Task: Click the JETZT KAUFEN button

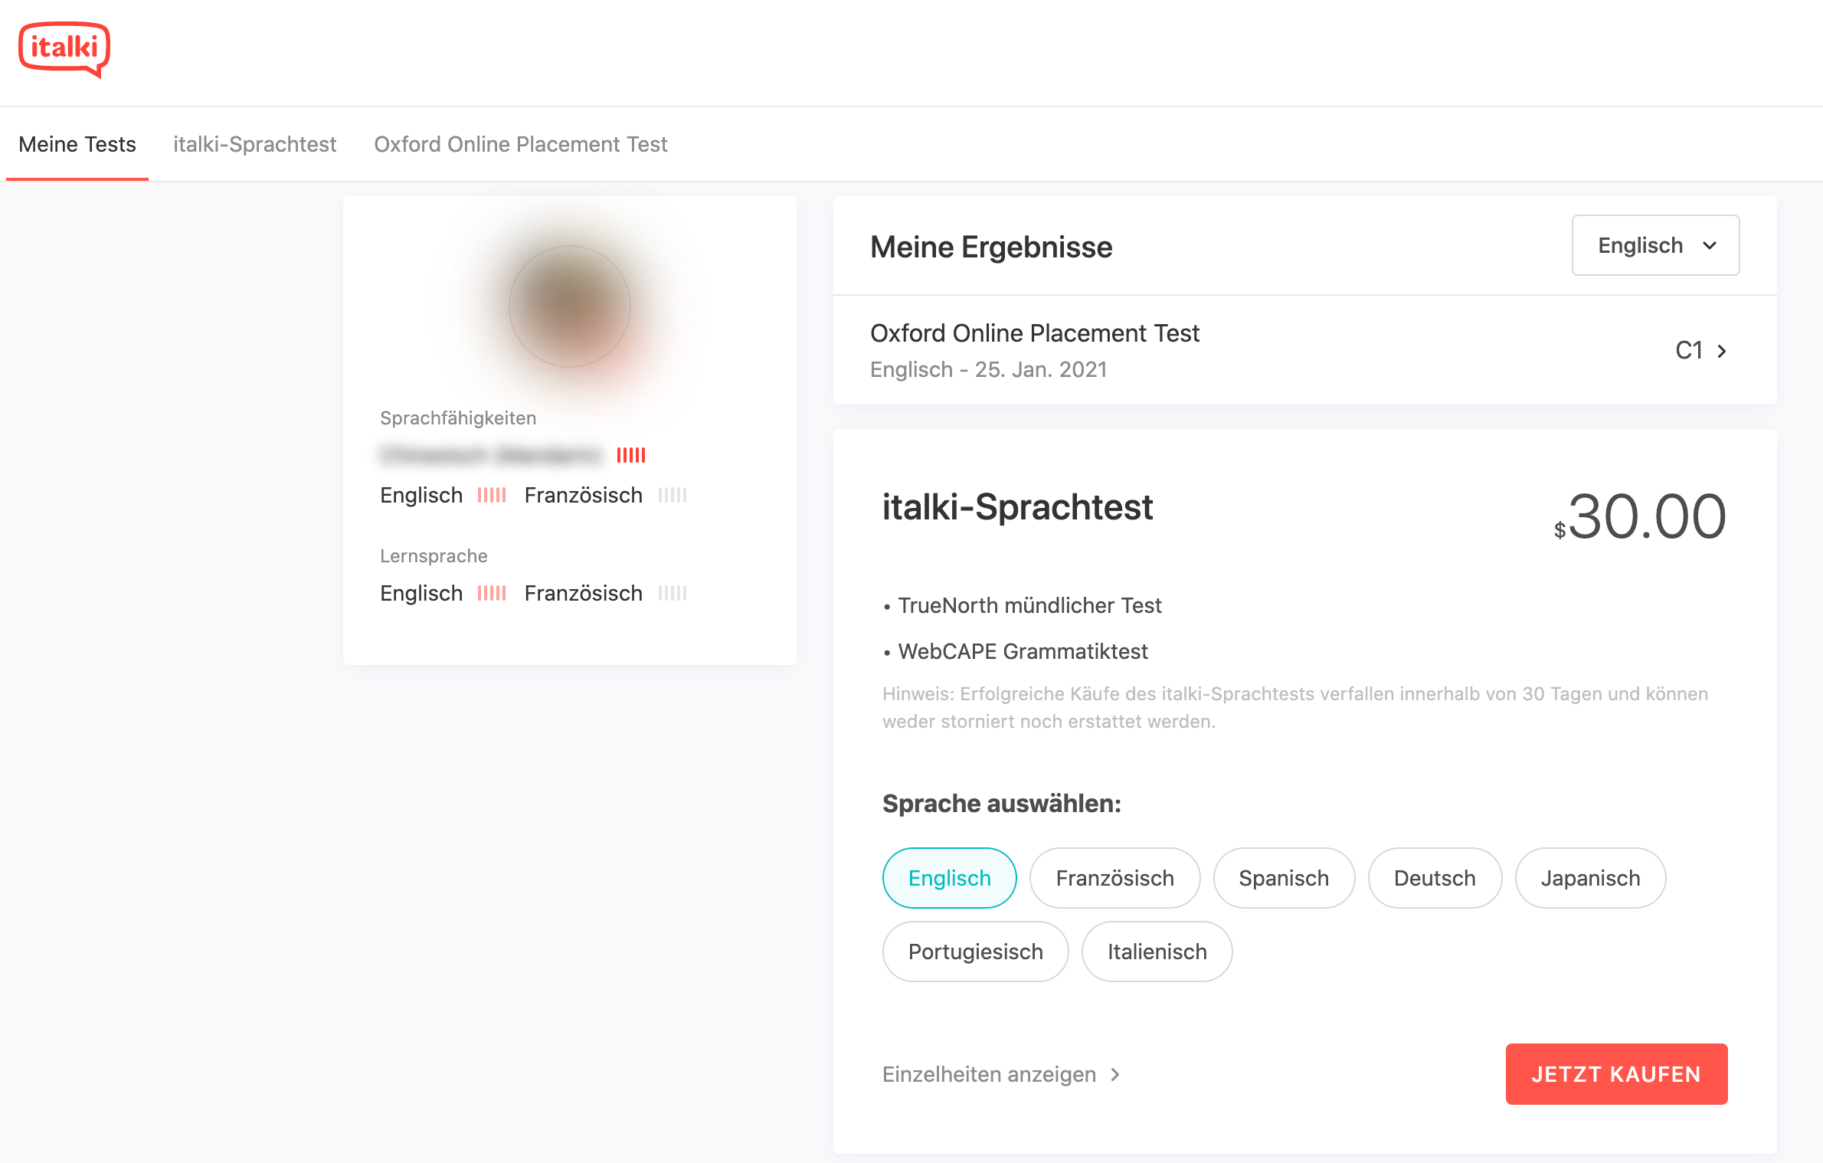Action: point(1616,1074)
